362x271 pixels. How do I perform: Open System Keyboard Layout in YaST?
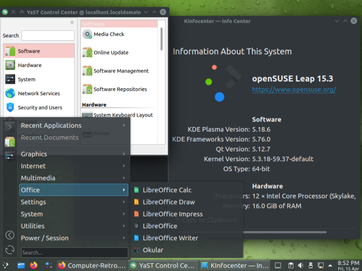(x=117, y=115)
